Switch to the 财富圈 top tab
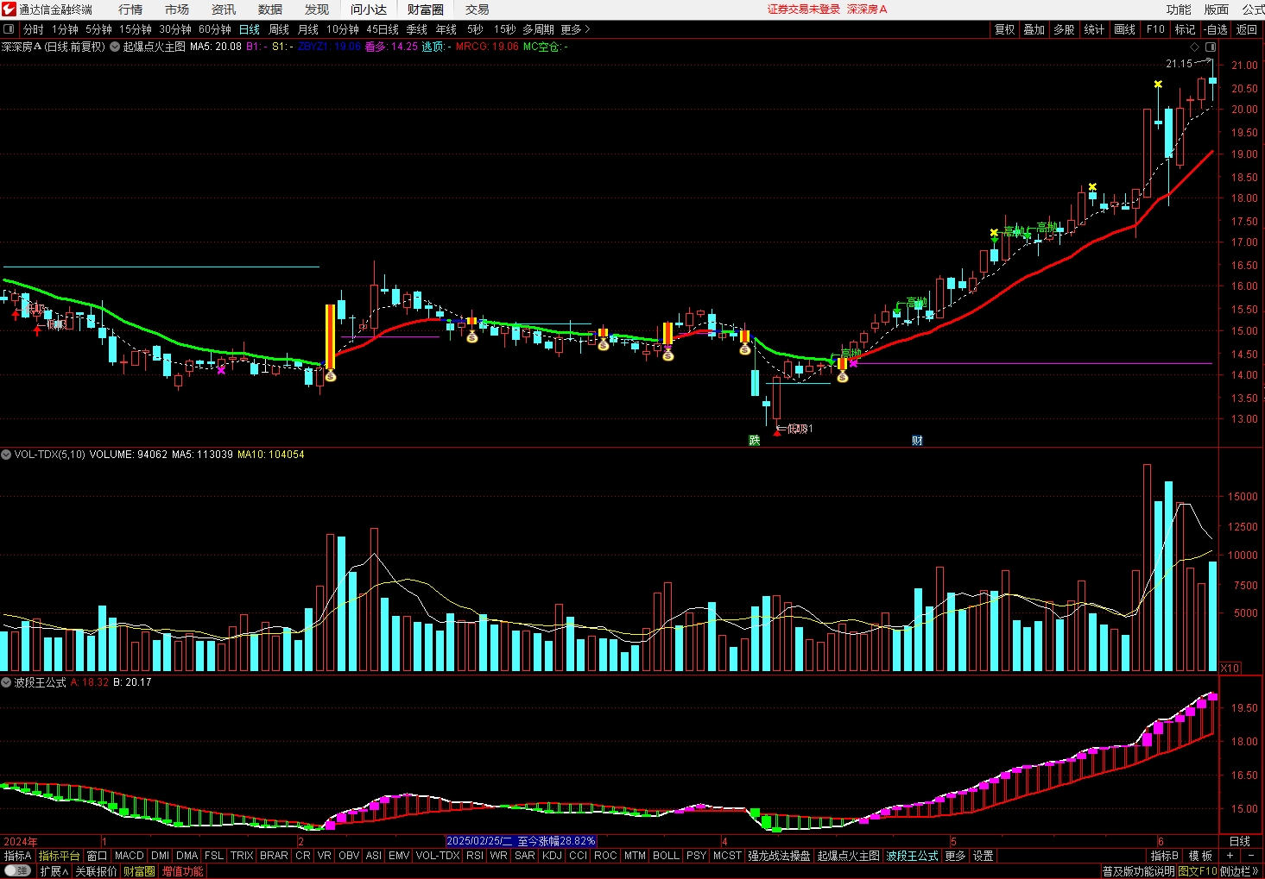 click(426, 9)
